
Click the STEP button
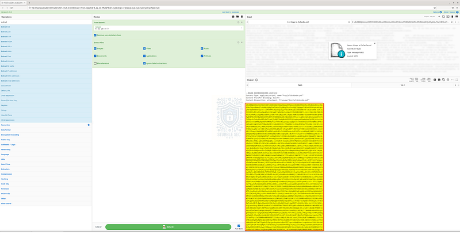[98, 227]
